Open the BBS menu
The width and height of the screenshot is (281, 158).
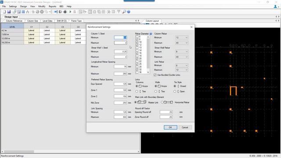[61, 7]
